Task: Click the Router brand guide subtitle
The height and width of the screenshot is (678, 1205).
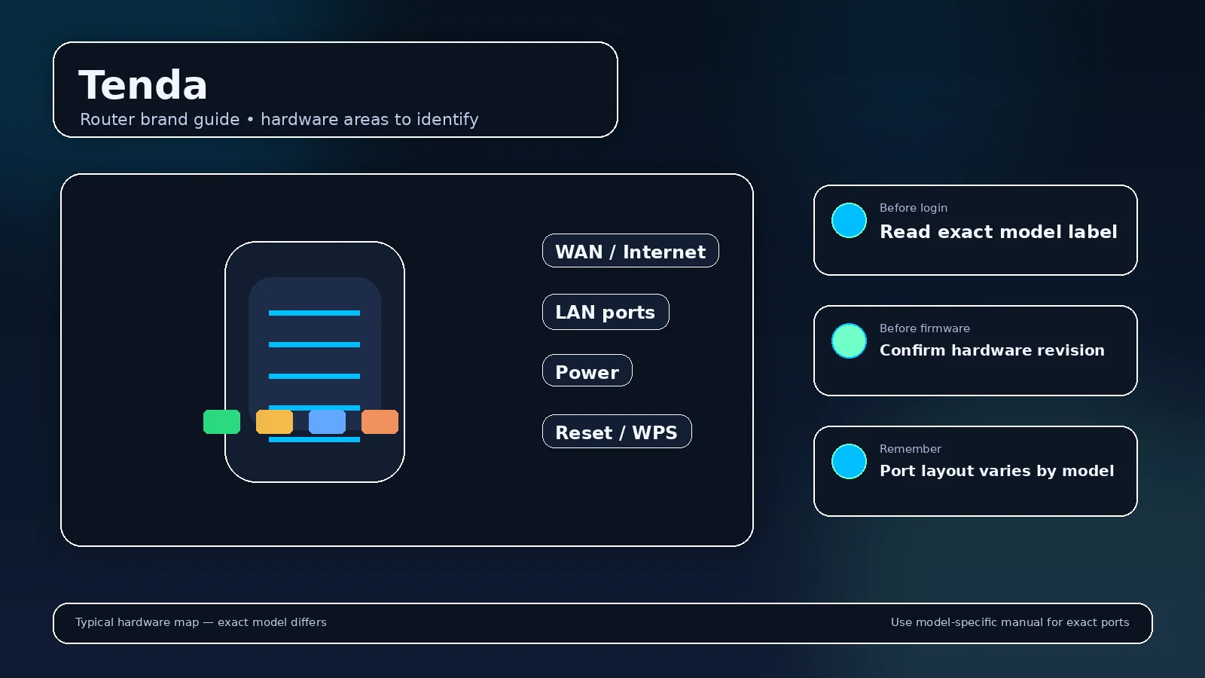Action: (x=279, y=120)
